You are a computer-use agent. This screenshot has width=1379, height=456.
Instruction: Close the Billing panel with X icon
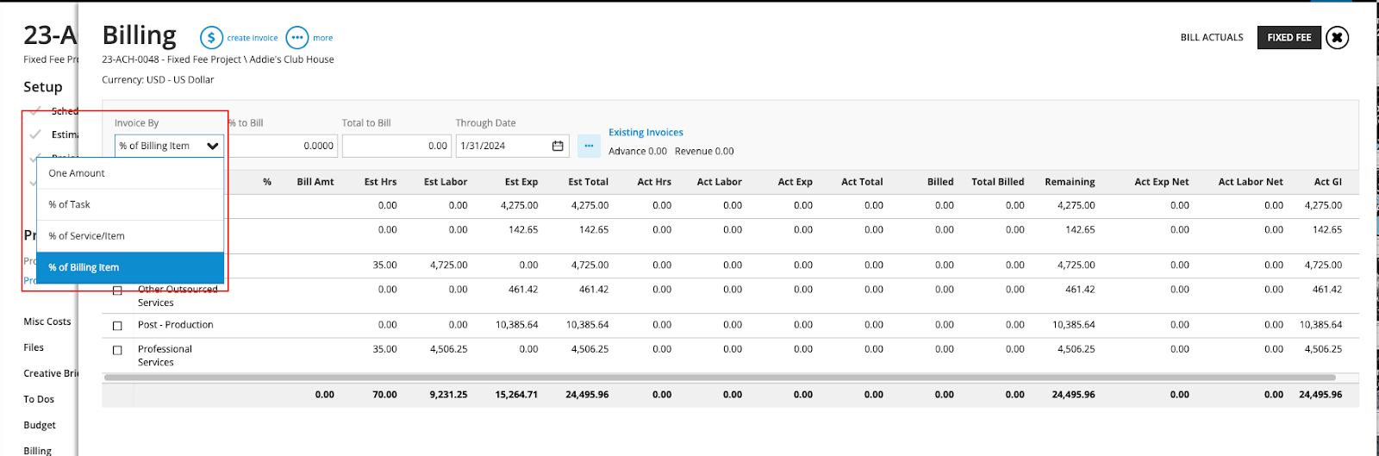point(1337,38)
